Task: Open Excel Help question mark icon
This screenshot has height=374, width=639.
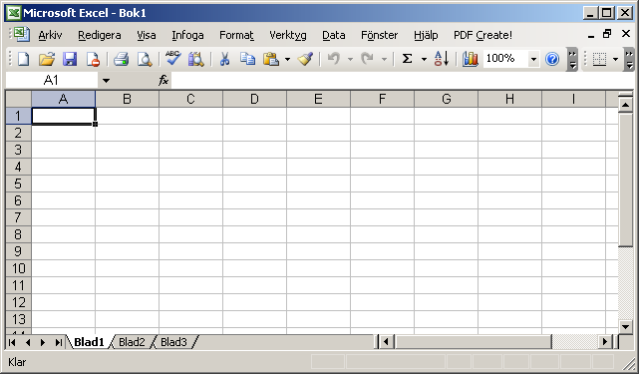Action: tap(552, 59)
